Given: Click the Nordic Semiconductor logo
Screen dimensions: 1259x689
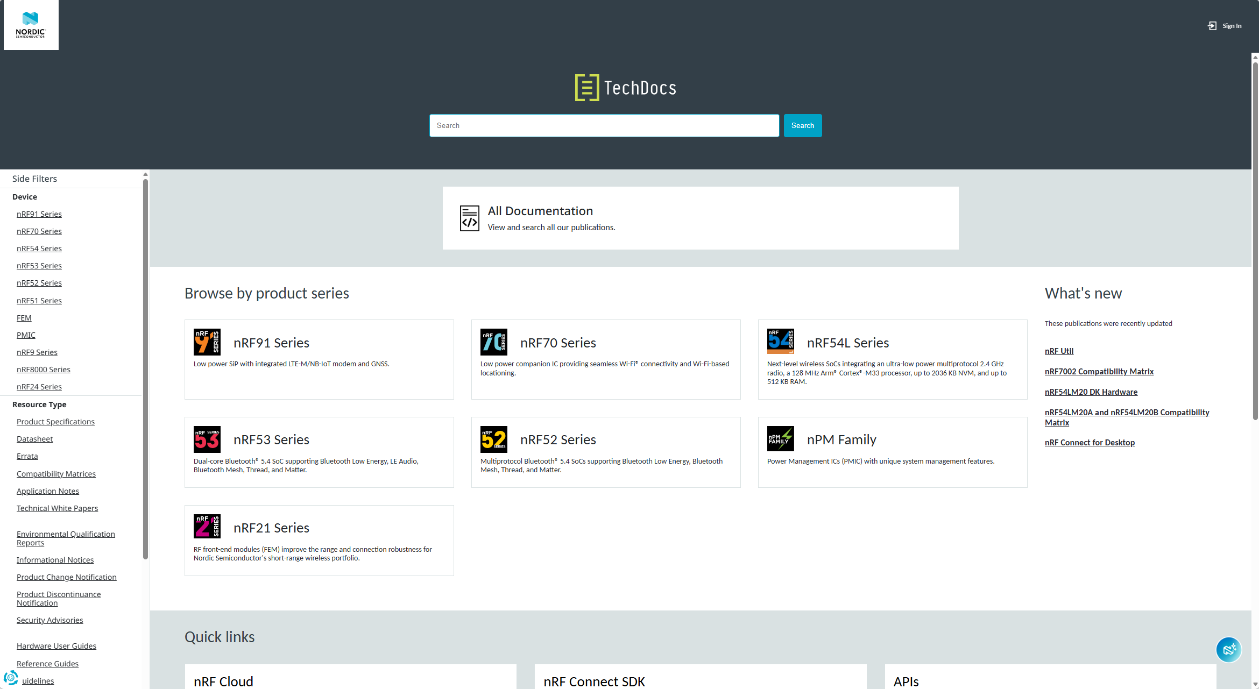Looking at the screenshot, I should (x=31, y=25).
